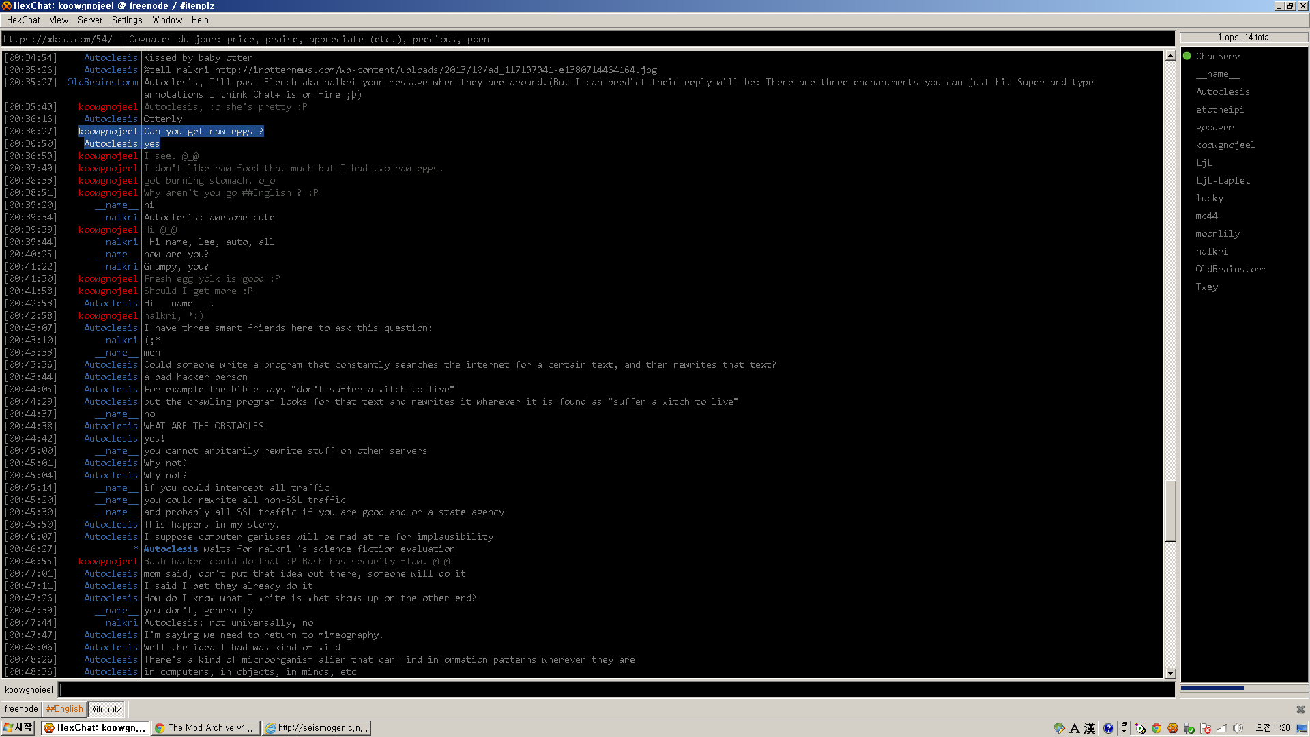1310x737 pixels.
Task: Click nalkri nick at 00:39:34
Action: pos(121,217)
